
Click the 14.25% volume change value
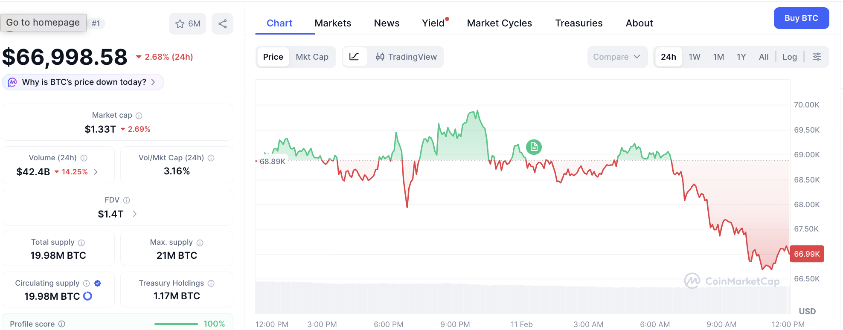click(71, 172)
